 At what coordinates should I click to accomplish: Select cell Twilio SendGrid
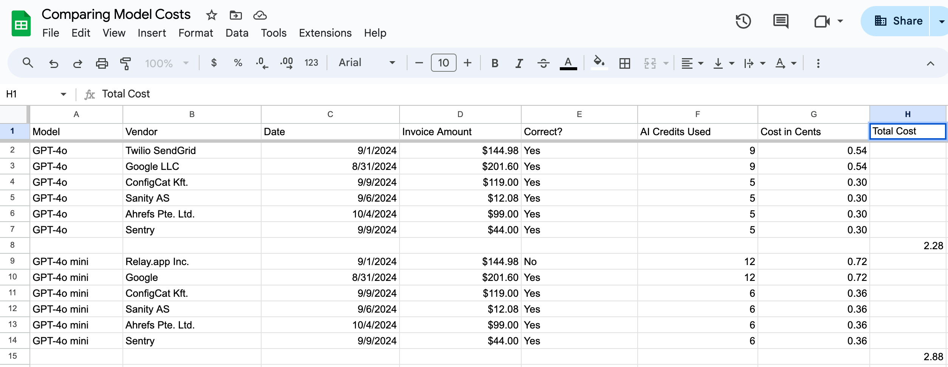click(192, 151)
